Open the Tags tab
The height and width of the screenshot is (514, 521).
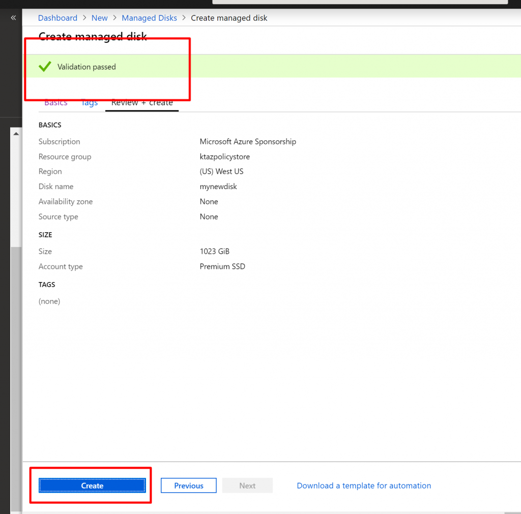(89, 103)
